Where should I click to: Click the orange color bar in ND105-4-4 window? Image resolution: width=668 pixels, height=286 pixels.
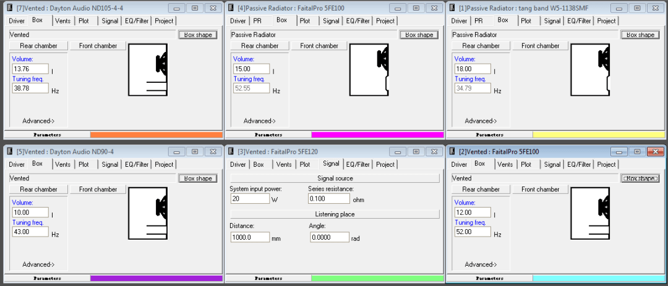[156, 134]
